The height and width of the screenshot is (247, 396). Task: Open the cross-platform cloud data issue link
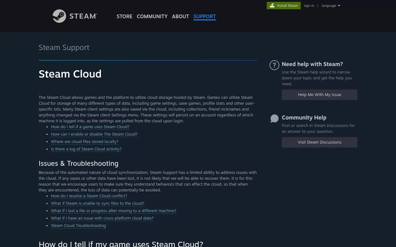[x=102, y=218]
